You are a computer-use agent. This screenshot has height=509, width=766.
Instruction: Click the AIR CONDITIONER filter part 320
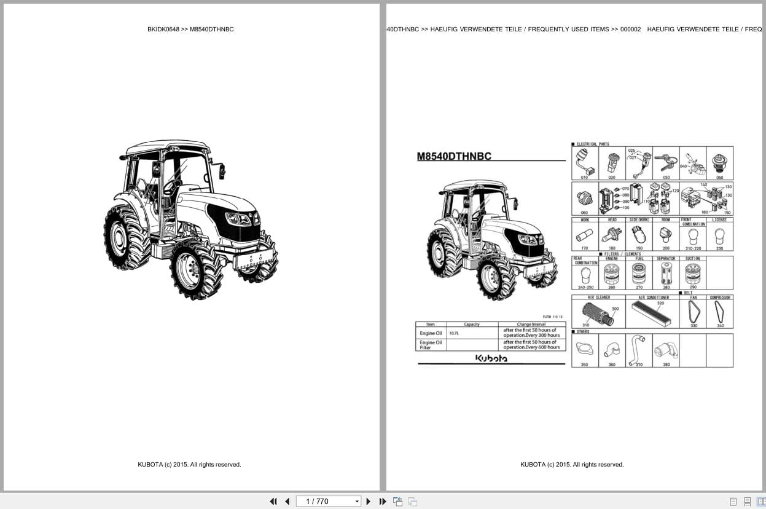point(652,312)
